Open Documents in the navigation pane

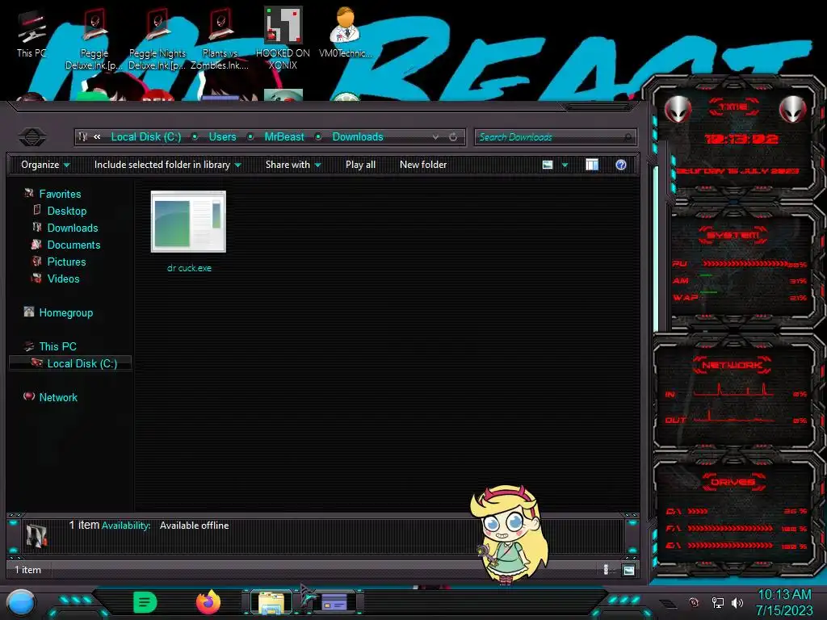[x=73, y=245]
